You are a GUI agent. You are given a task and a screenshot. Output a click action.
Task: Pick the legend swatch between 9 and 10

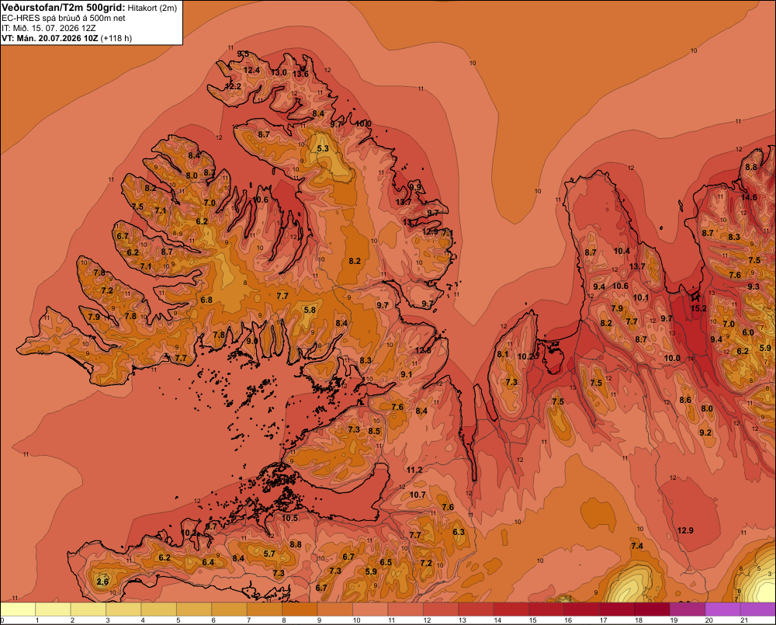pyautogui.click(x=335, y=609)
